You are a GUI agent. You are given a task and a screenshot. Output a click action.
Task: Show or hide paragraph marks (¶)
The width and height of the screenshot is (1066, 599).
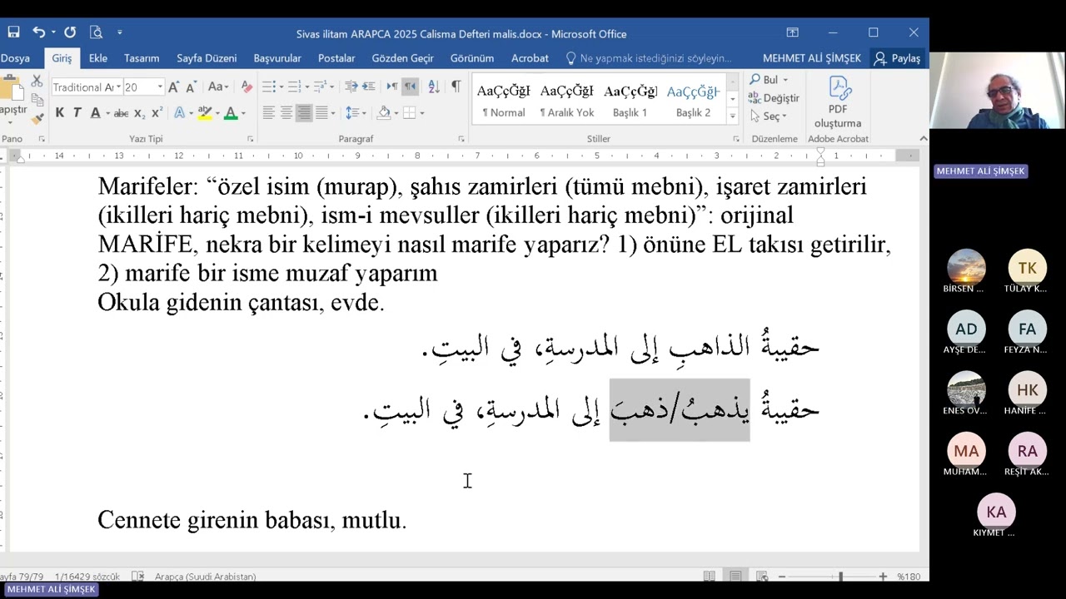456,87
